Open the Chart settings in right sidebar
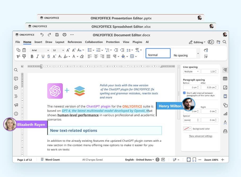 click(x=225, y=114)
